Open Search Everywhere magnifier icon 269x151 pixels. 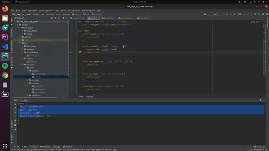pos(263,14)
